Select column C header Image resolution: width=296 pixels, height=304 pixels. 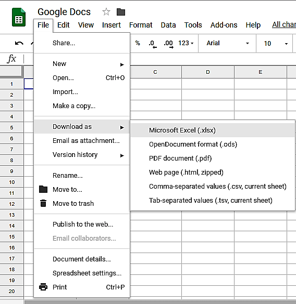(x=156, y=72)
